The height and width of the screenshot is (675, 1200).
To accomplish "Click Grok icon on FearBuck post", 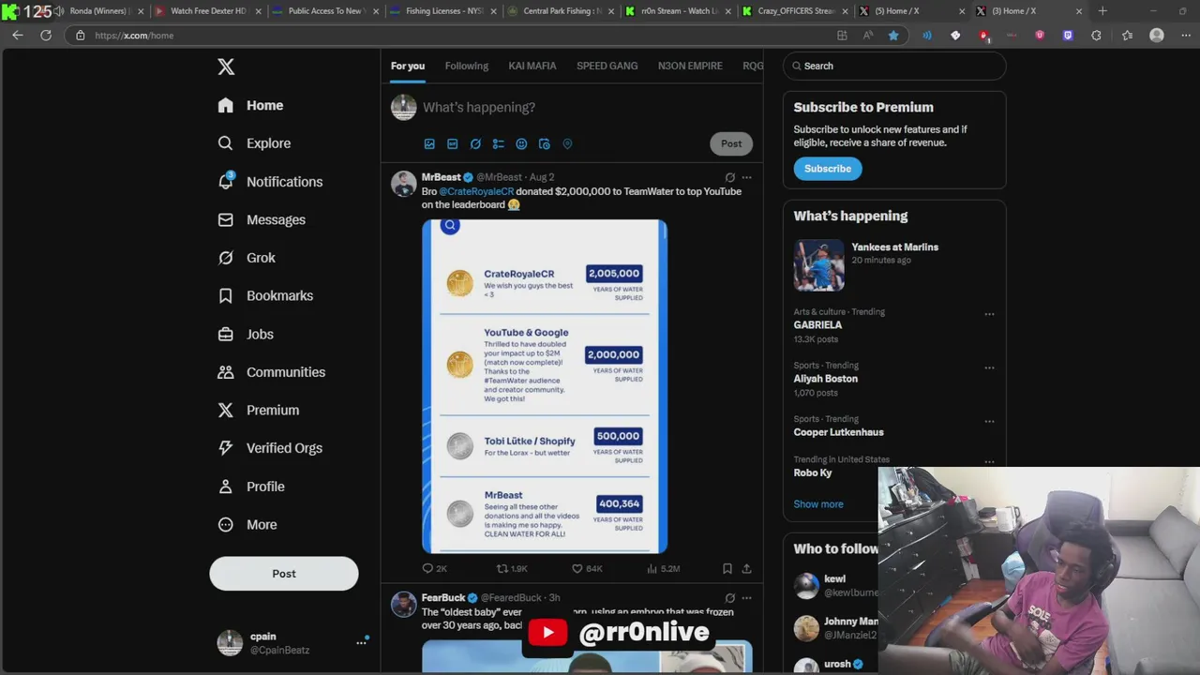I will (729, 597).
